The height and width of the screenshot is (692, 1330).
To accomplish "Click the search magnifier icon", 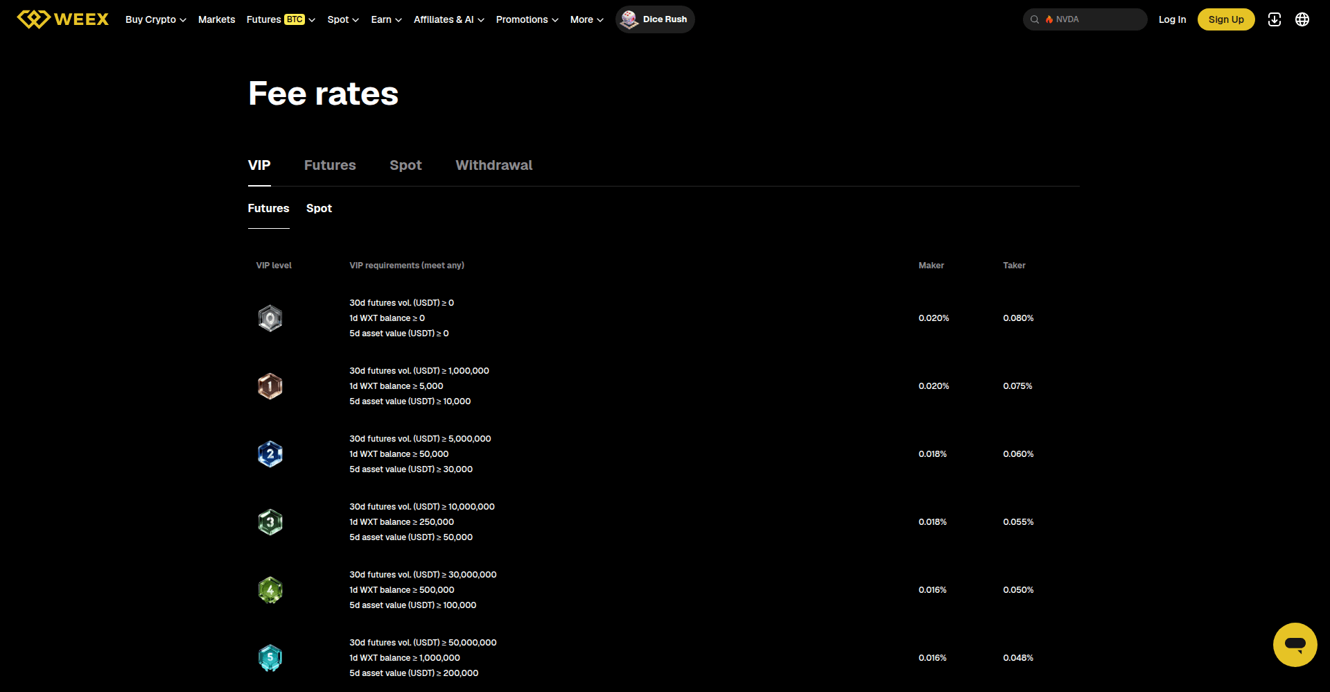I will pos(1035,19).
